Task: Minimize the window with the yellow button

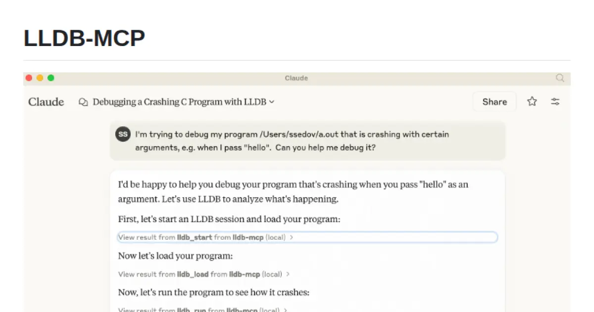Action: [40, 78]
